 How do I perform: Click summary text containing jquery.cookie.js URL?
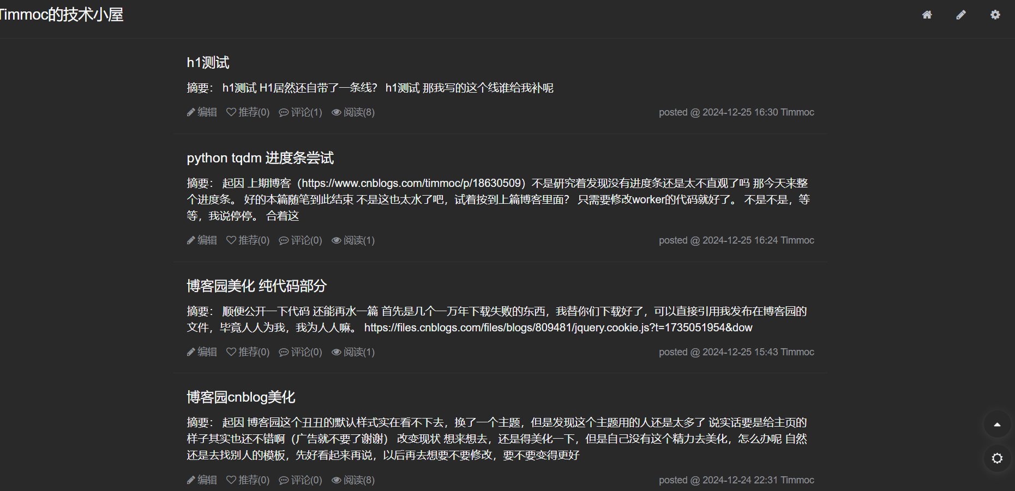coord(497,319)
